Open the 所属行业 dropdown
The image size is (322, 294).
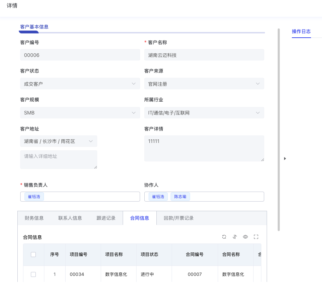204,113
